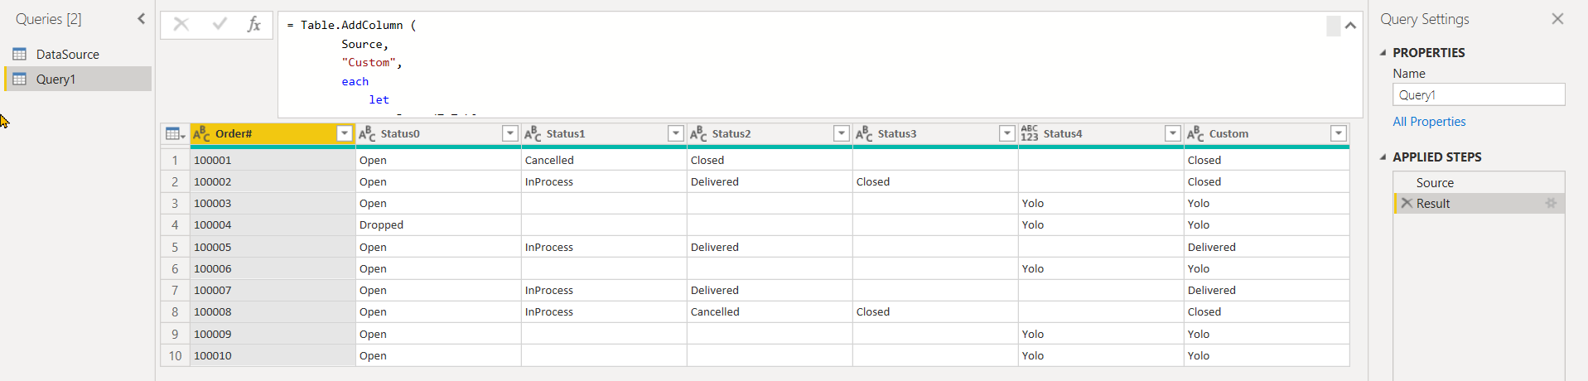Select the Result applied step
This screenshot has width=1588, height=381.
(x=1479, y=204)
